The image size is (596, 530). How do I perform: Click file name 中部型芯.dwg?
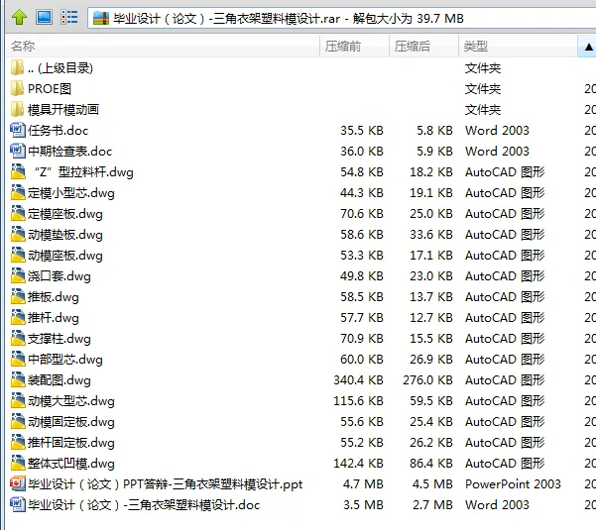tap(65, 360)
